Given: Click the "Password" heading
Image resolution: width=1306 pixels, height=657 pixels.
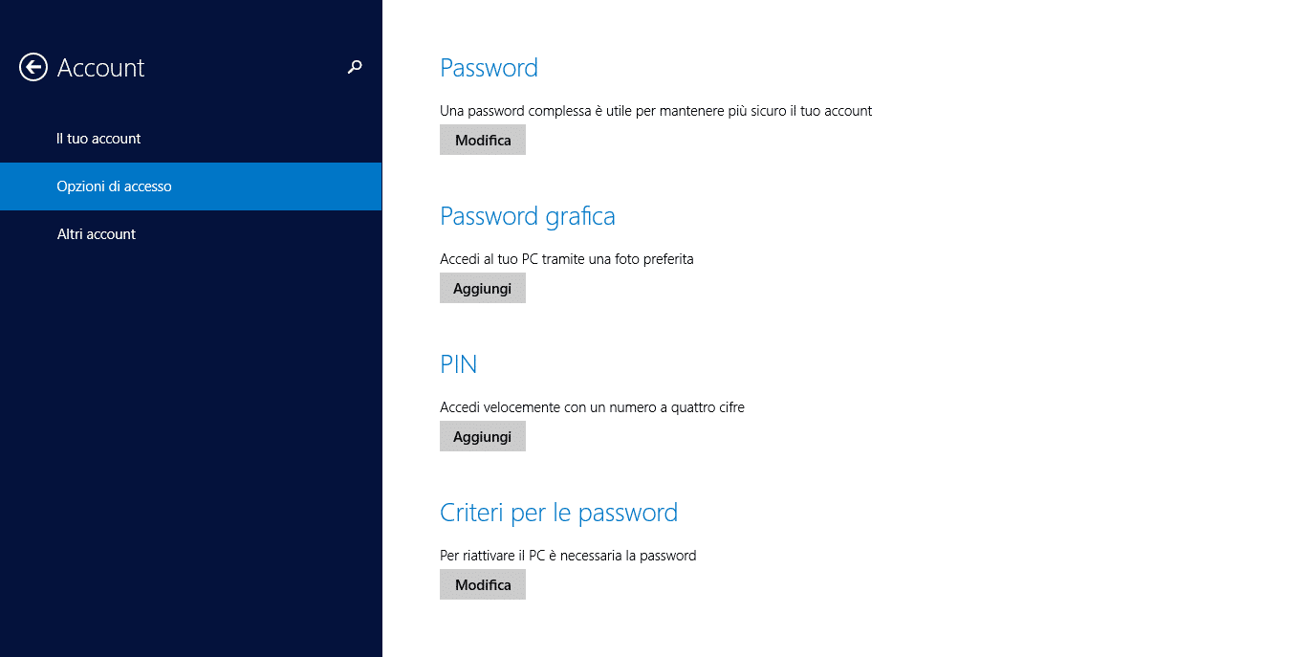Looking at the screenshot, I should (489, 67).
